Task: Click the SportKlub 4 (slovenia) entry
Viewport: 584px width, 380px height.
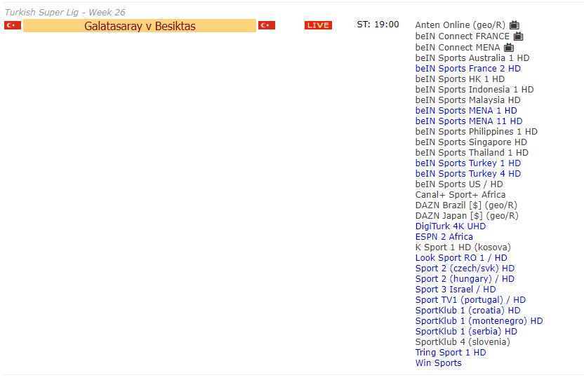Action: click(463, 342)
